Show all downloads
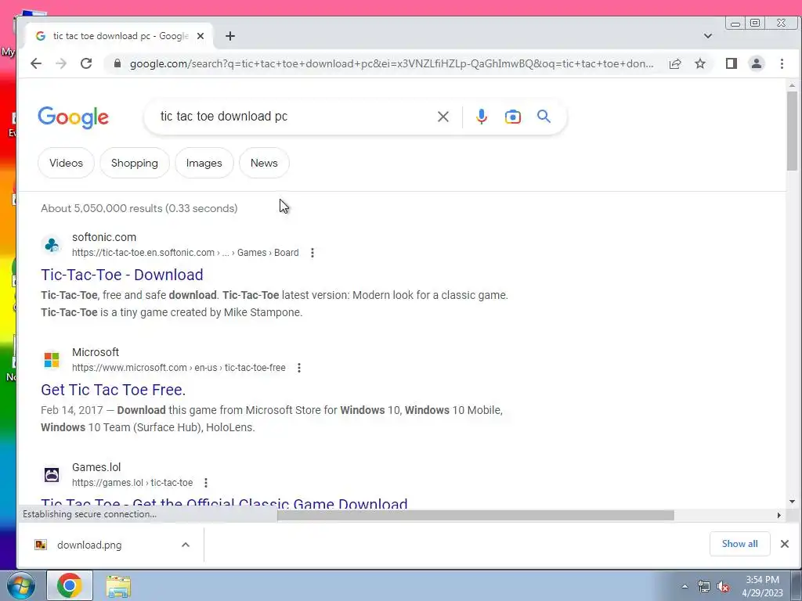Screen dimensions: 802x601 739,544
